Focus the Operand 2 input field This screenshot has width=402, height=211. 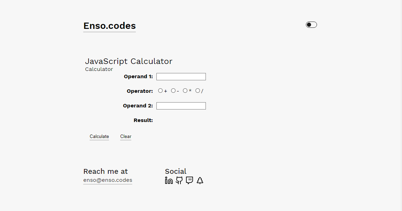(x=181, y=106)
